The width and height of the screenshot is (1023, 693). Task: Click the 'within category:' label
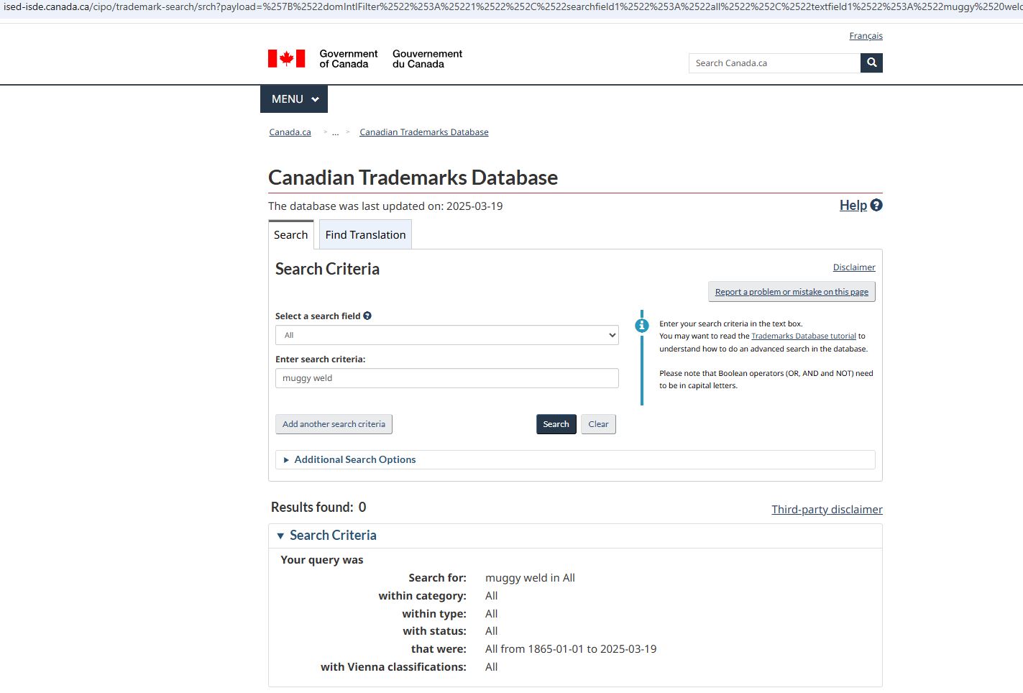pyautogui.click(x=423, y=596)
